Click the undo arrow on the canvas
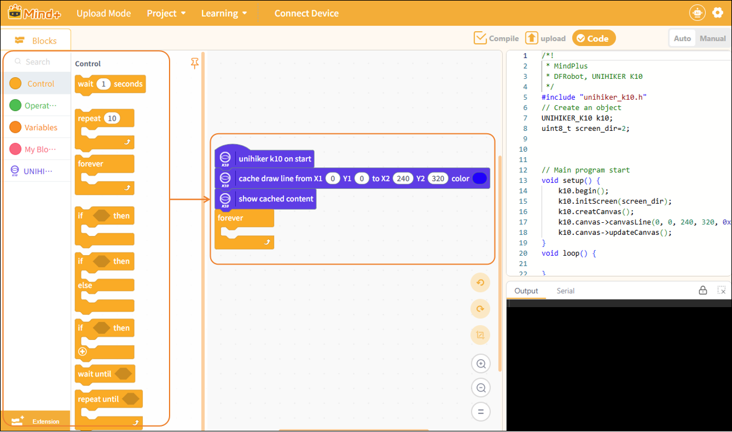This screenshot has height=432, width=732. [x=480, y=283]
